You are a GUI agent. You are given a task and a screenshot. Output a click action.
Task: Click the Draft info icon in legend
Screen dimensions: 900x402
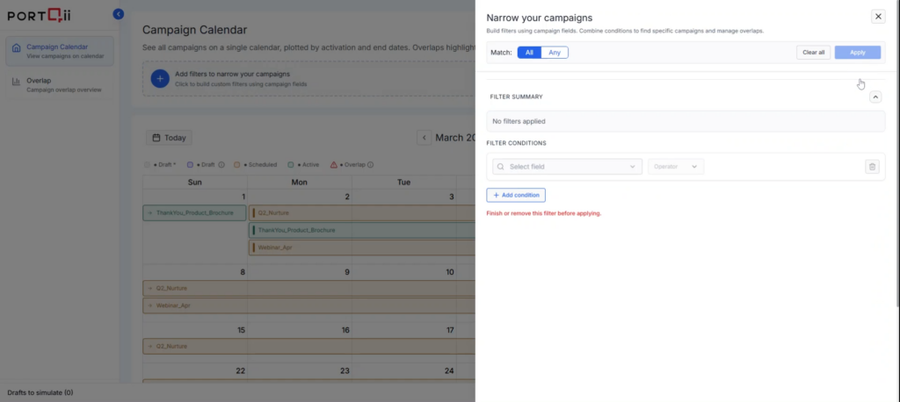[x=221, y=164]
